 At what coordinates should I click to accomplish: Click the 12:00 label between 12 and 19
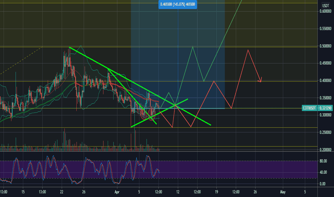click(x=197, y=192)
